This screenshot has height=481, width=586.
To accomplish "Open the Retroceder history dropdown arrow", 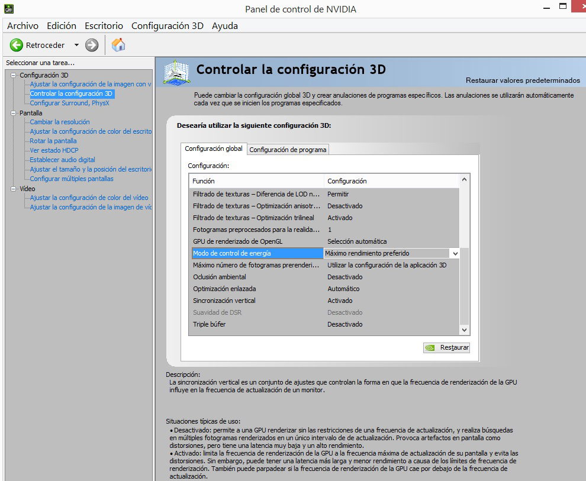I will [x=76, y=45].
